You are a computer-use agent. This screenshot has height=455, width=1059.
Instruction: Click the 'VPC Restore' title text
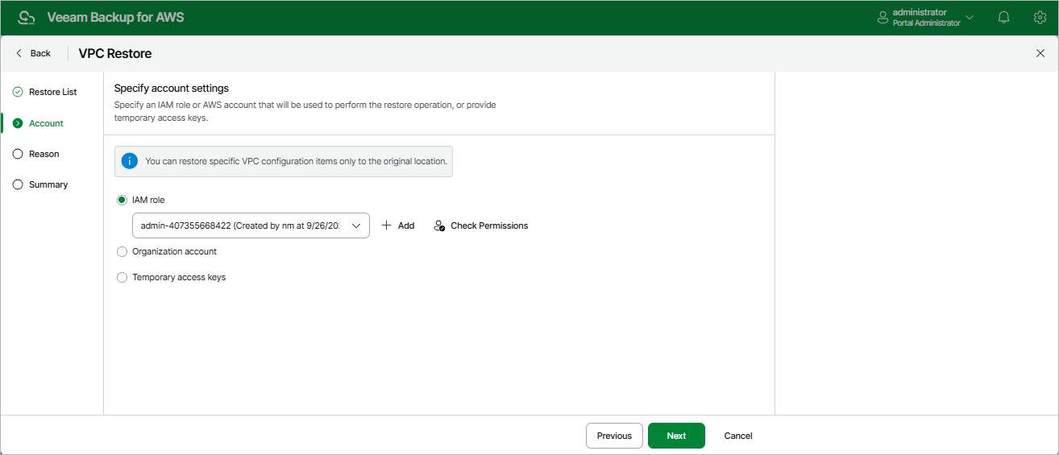click(x=115, y=53)
